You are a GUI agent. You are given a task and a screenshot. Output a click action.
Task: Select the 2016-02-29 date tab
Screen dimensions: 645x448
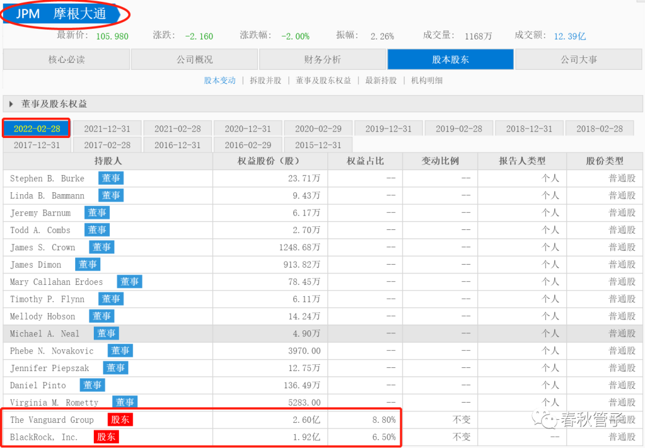pos(248,145)
